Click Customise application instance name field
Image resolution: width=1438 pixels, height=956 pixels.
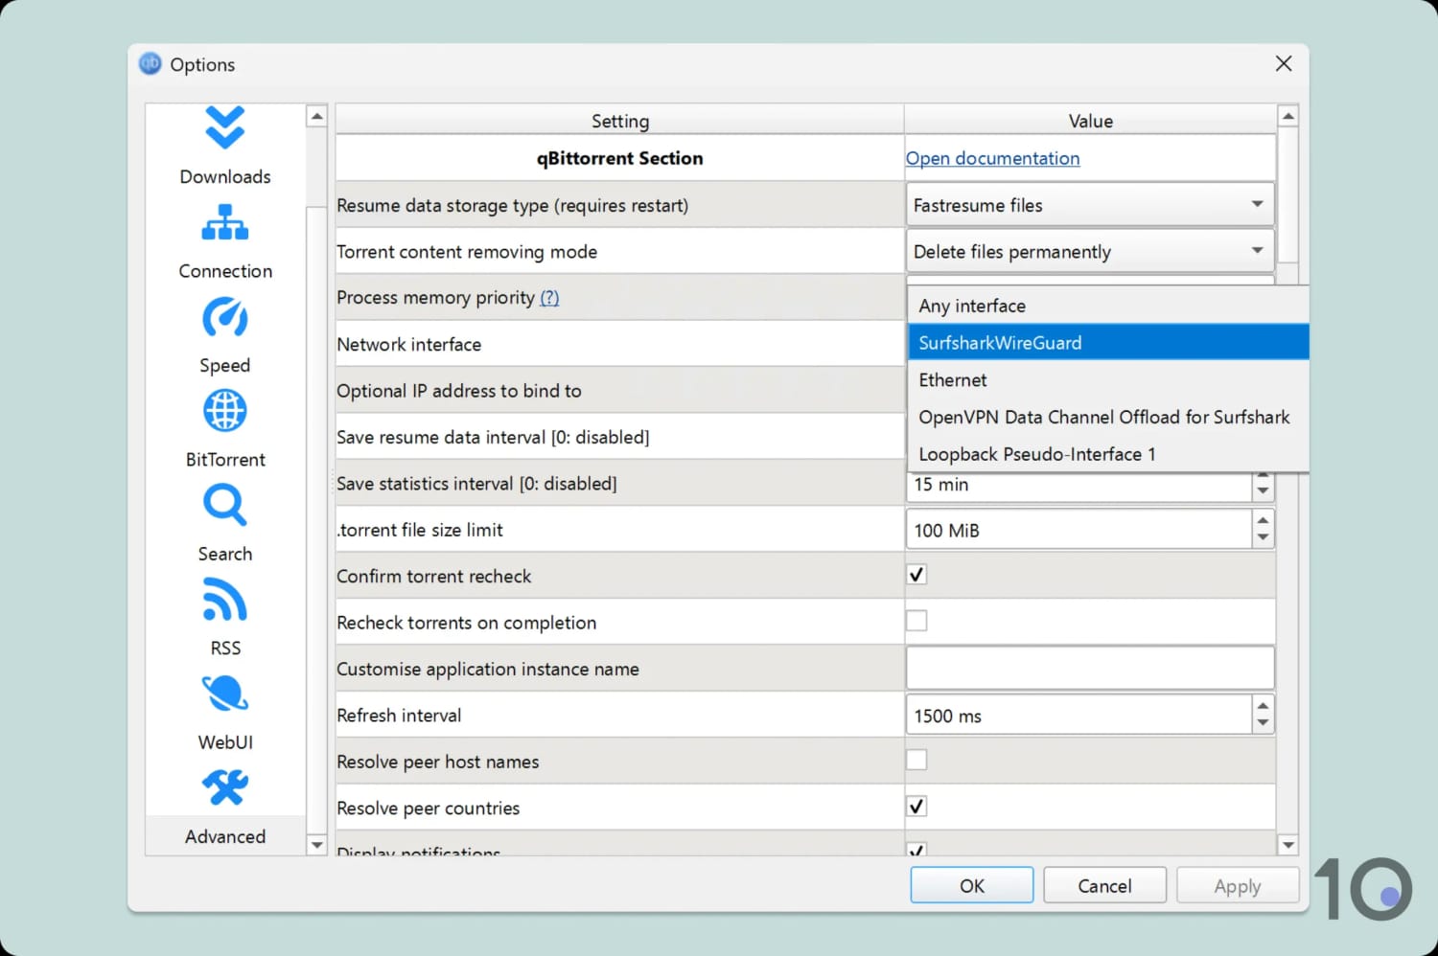tap(1089, 668)
